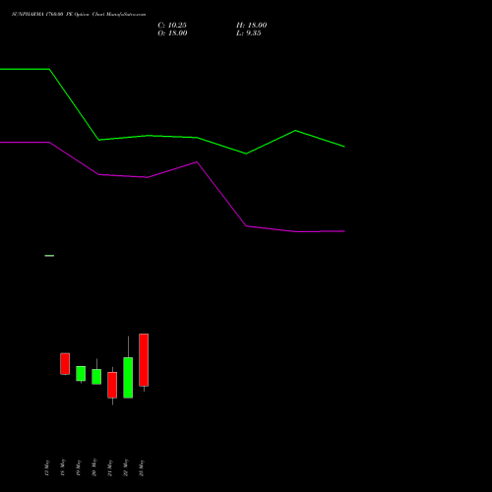Image resolution: width=492 pixels, height=492 pixels.
Task: Click the '20 May' date axis label
Action: (94, 467)
